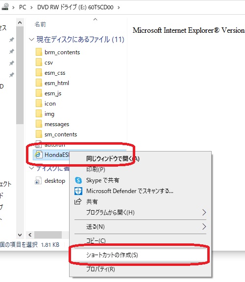This screenshot has height=282, width=245.
Task: Collapse the second file group chevron below HondaESM
Action: click(31, 168)
